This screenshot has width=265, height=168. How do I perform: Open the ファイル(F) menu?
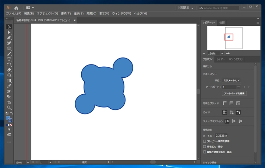(x=14, y=13)
